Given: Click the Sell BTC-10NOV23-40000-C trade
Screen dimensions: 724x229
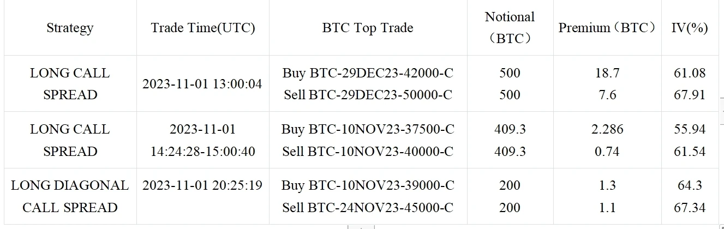Looking at the screenshot, I should [368, 151].
